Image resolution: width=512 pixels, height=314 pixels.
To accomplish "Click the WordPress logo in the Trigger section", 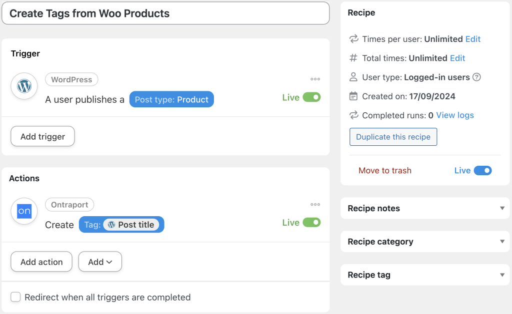I will [x=24, y=86].
